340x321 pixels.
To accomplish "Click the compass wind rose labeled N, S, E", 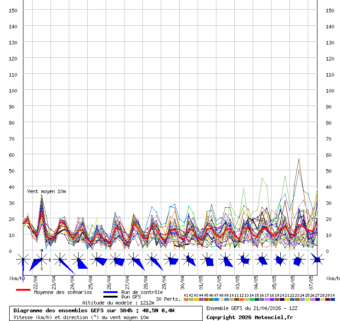I will click(41, 260).
